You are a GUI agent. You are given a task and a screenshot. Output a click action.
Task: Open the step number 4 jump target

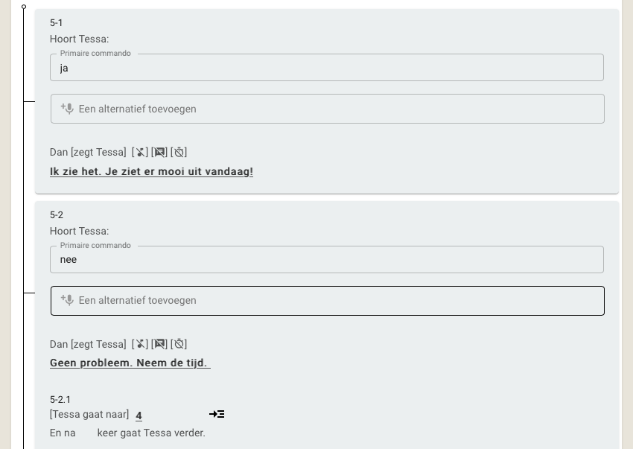(x=139, y=415)
